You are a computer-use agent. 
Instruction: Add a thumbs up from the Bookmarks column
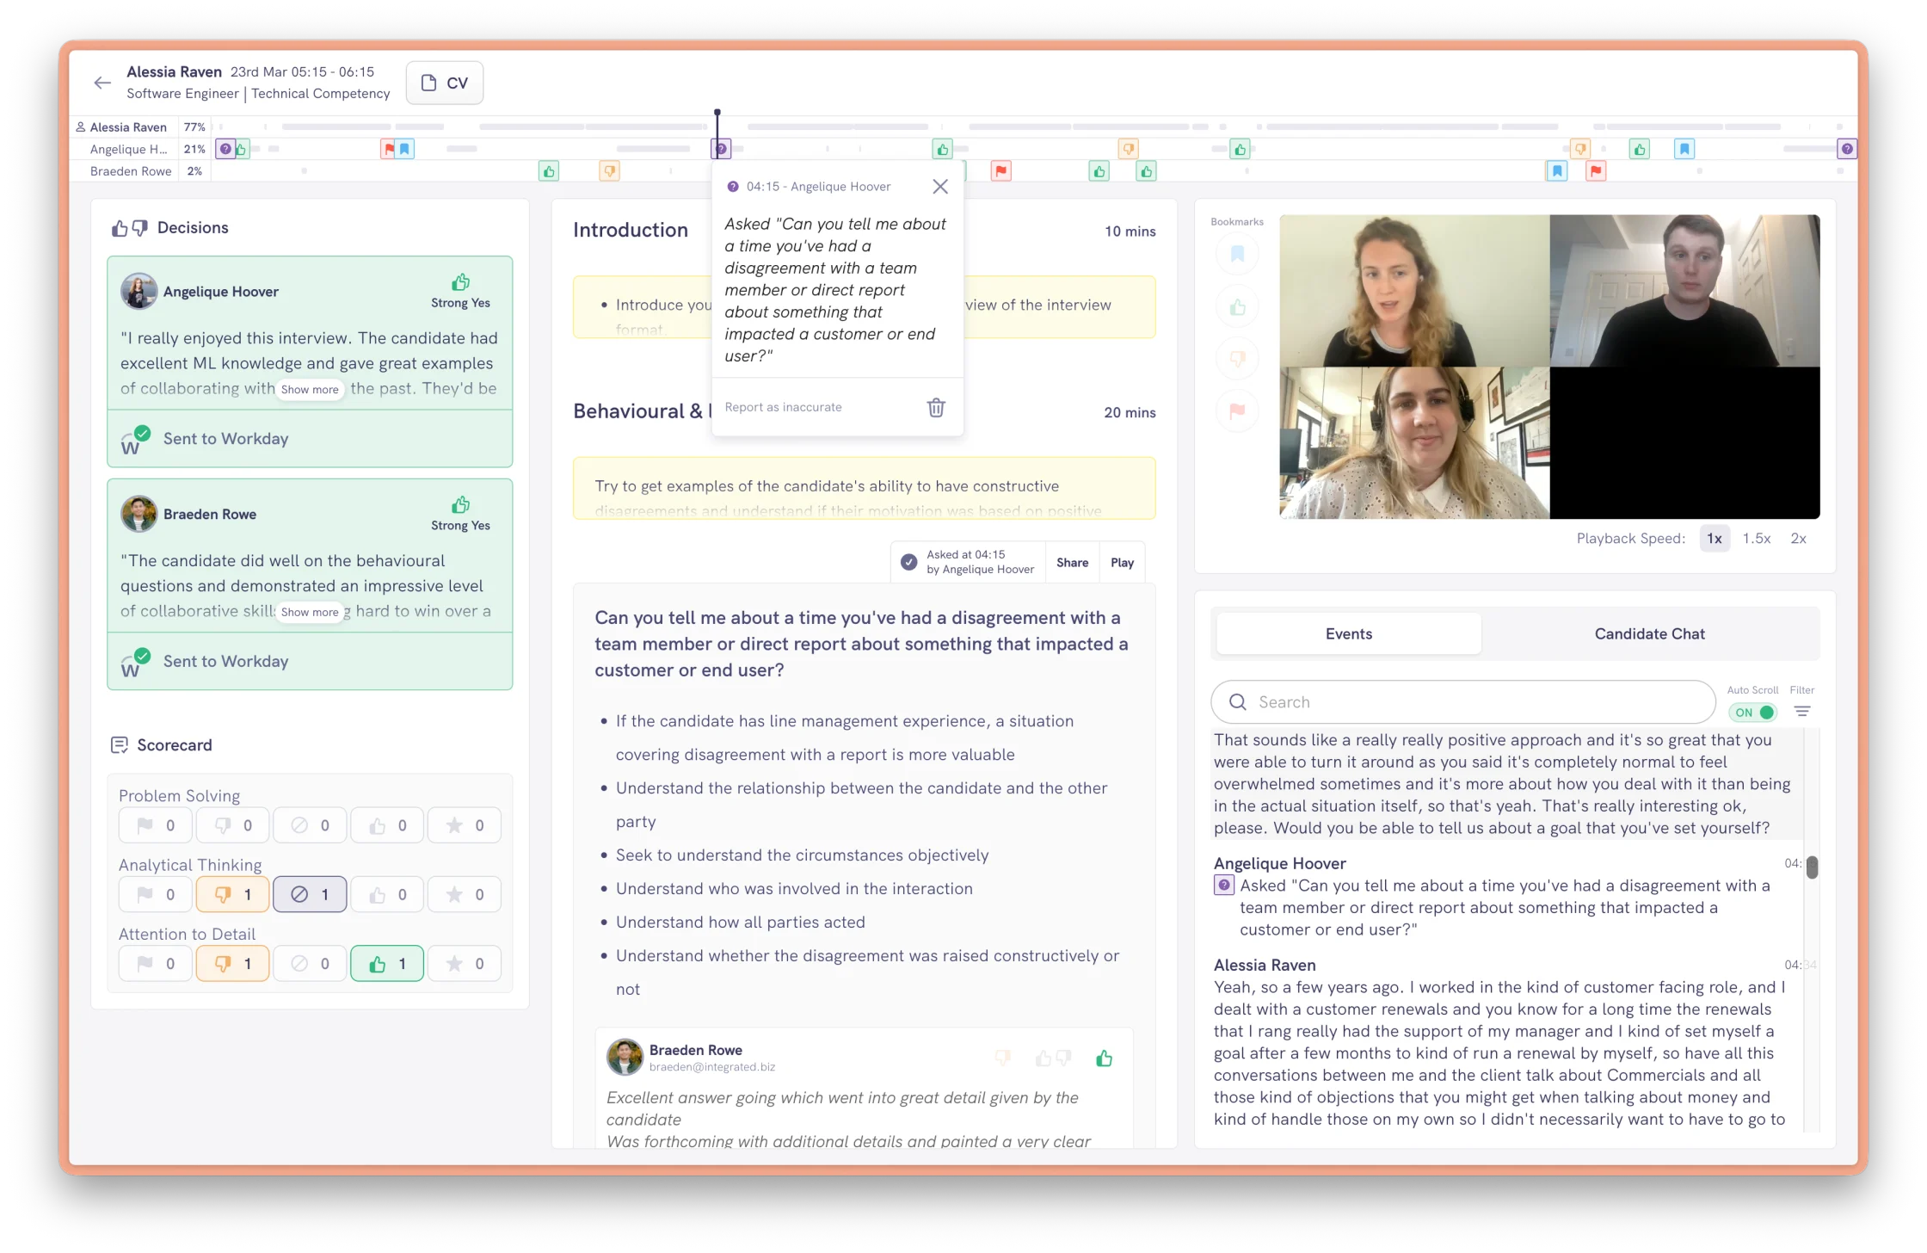(1237, 306)
